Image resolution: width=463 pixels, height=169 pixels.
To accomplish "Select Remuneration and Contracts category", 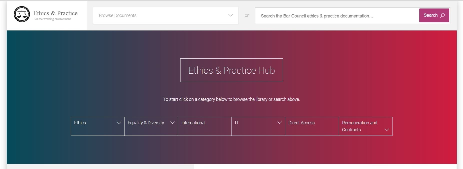I will pos(365,126).
